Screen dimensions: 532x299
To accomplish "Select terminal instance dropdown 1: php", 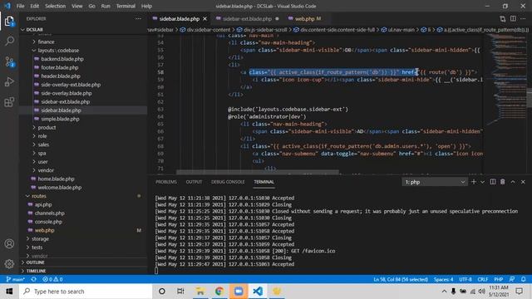I will [x=435, y=182].
